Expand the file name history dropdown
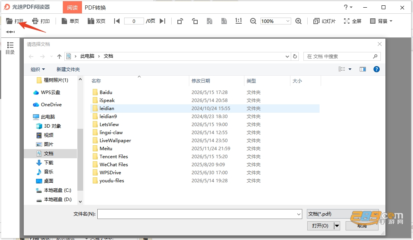The image size is (413, 240). point(299,214)
